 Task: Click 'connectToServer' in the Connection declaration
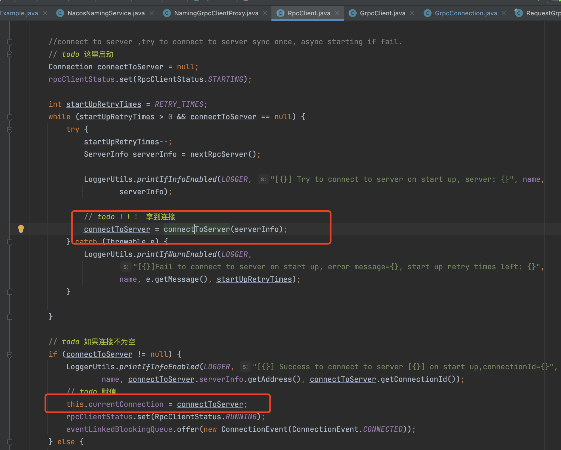click(130, 67)
